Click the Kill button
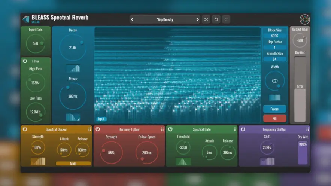Image resolution: width=331 pixels, height=186 pixels. tap(274, 118)
